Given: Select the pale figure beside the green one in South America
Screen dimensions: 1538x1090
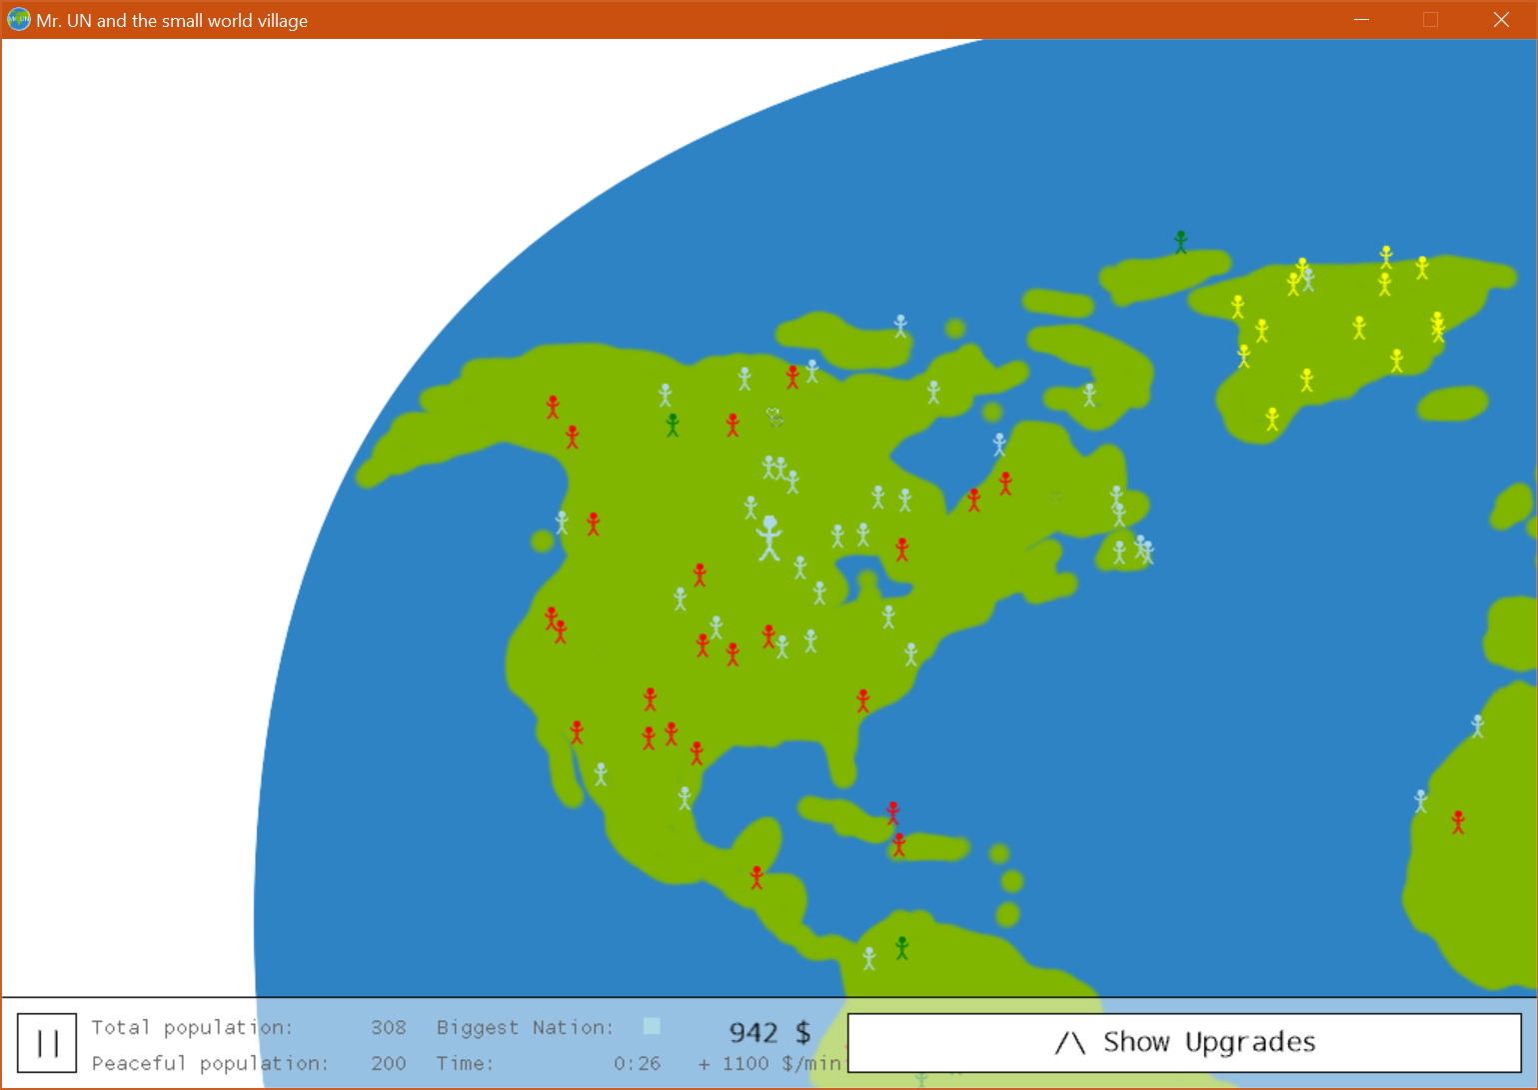Looking at the screenshot, I should coord(869,958).
